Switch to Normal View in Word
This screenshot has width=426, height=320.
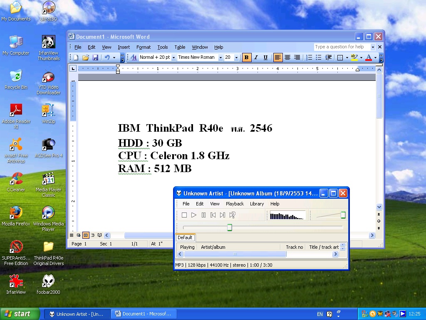(x=72, y=235)
